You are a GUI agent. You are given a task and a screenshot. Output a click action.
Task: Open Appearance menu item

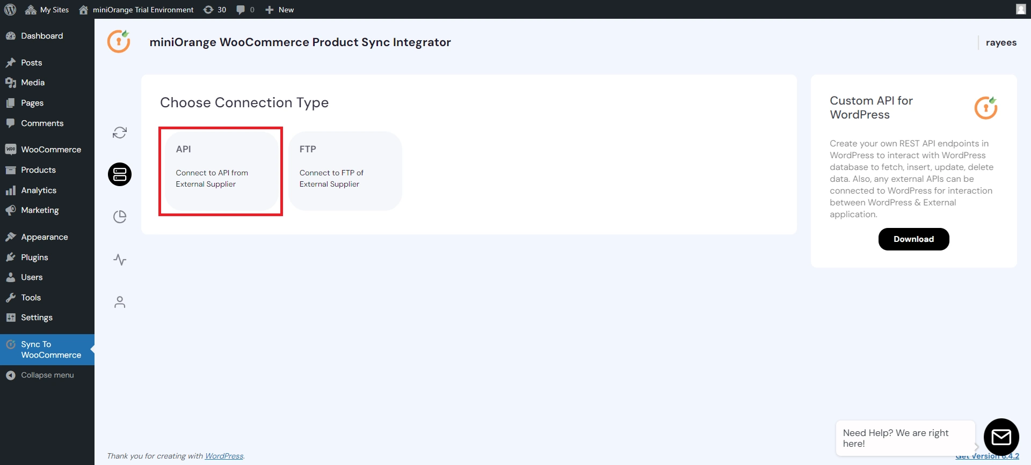[47, 237]
